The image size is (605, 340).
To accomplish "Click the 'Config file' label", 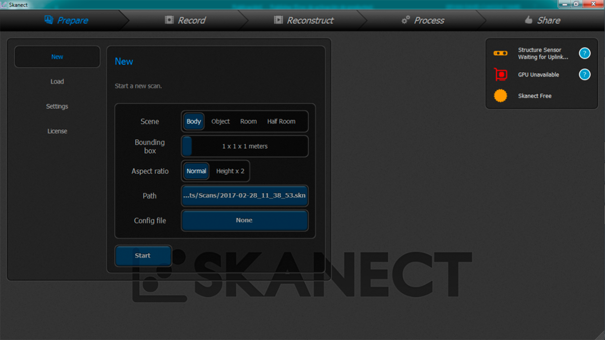I will 150,221.
